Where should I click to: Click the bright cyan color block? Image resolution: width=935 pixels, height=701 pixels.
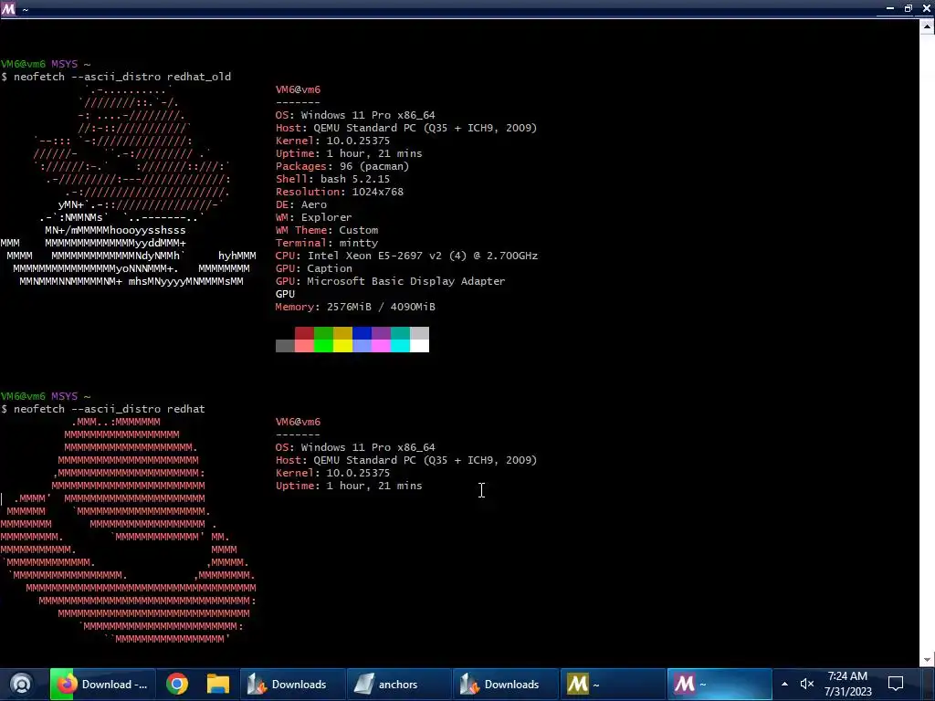pos(400,346)
